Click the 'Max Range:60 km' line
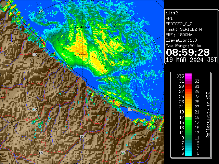Viewport: 219px width, 164px height. point(183,46)
